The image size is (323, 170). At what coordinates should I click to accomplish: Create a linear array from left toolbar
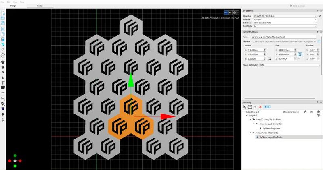(3, 99)
